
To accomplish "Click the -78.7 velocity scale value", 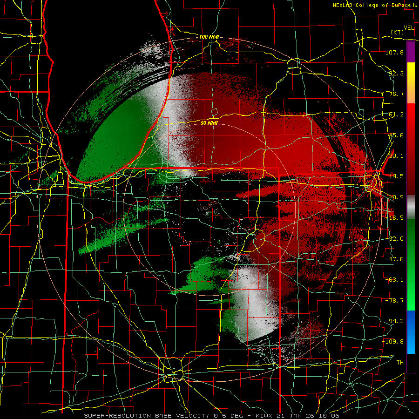I will 394,301.
